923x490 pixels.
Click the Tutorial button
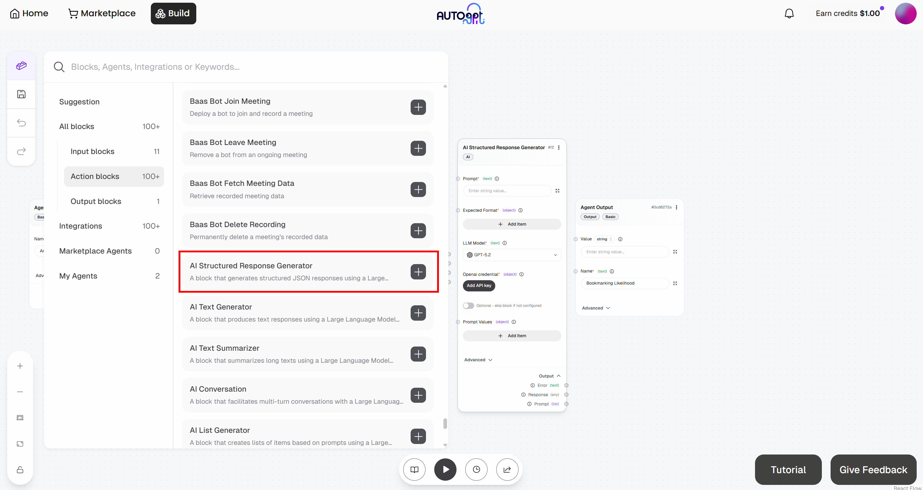(788, 470)
